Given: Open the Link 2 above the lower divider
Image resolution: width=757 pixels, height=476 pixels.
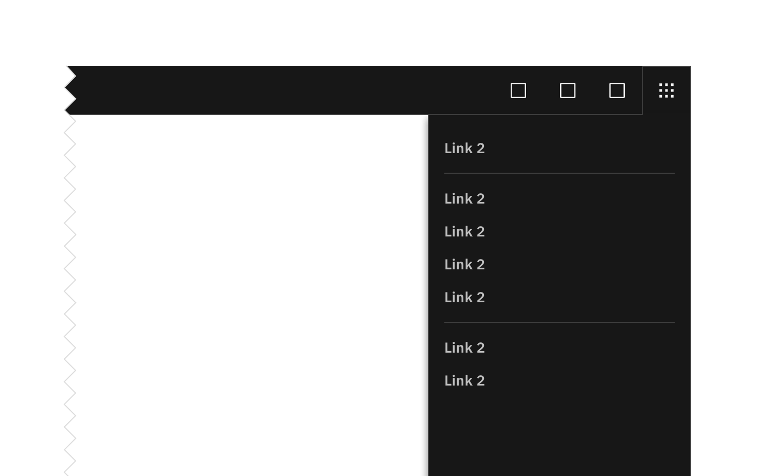Looking at the screenshot, I should click(x=464, y=298).
